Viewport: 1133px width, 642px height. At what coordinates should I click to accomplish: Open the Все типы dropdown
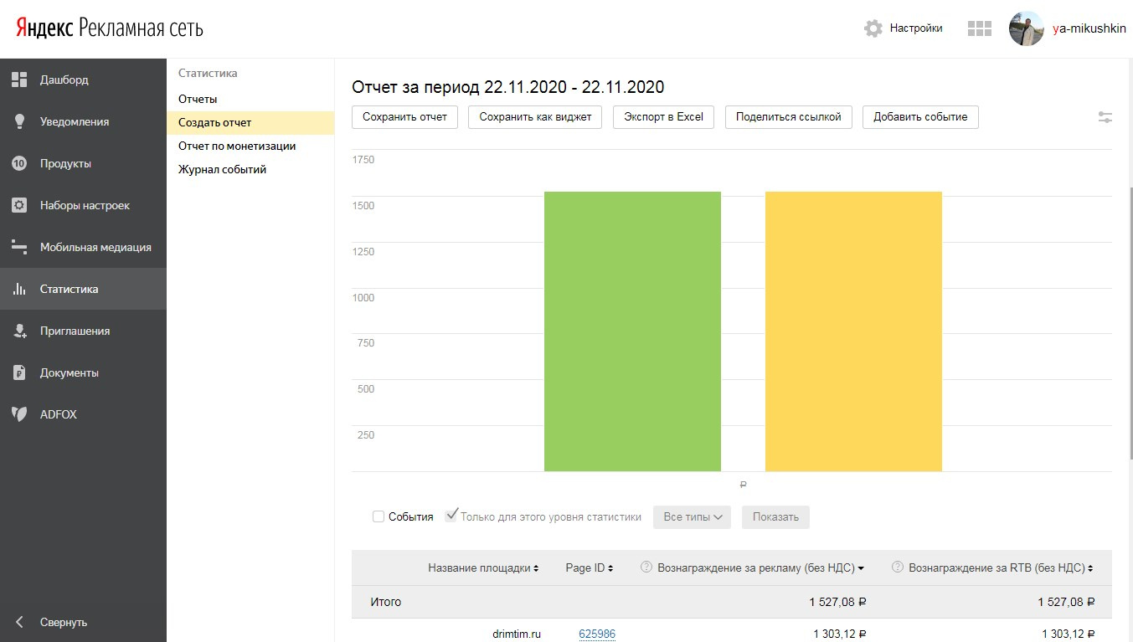tap(692, 517)
